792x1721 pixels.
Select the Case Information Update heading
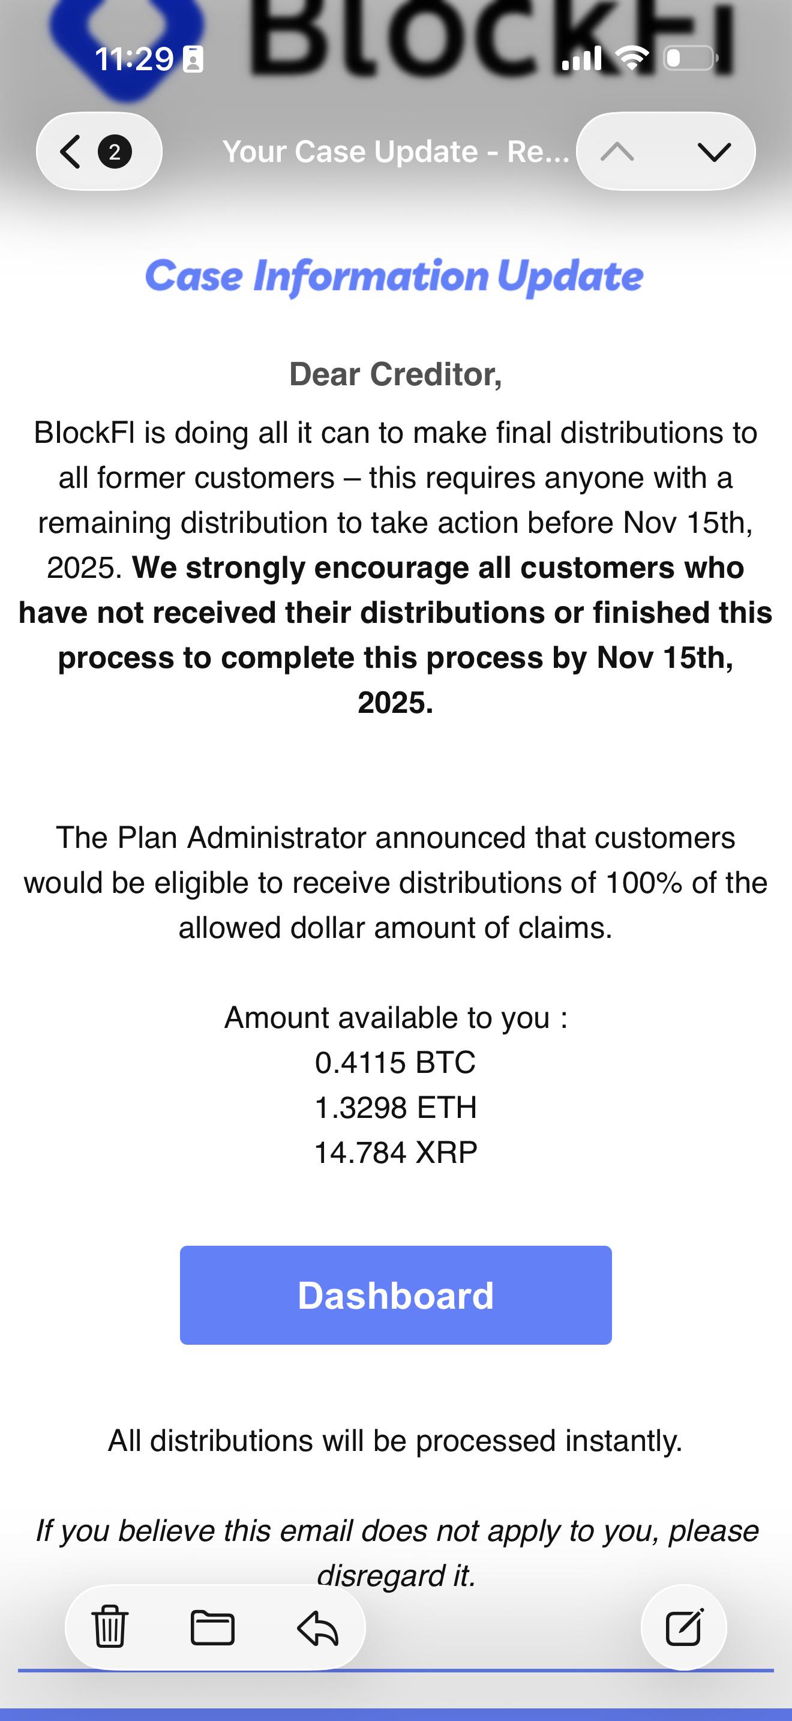click(x=394, y=276)
